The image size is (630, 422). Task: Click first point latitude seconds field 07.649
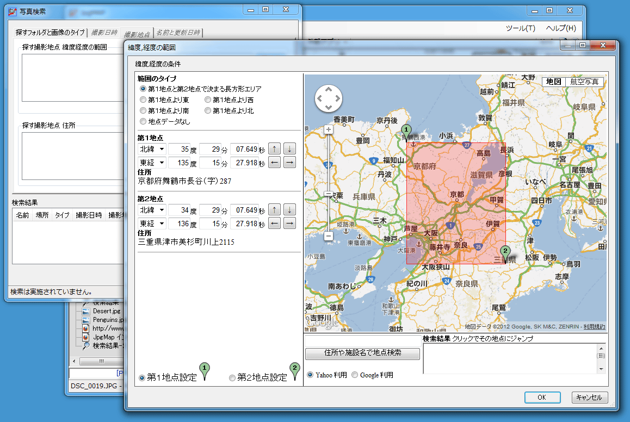pyautogui.click(x=245, y=149)
